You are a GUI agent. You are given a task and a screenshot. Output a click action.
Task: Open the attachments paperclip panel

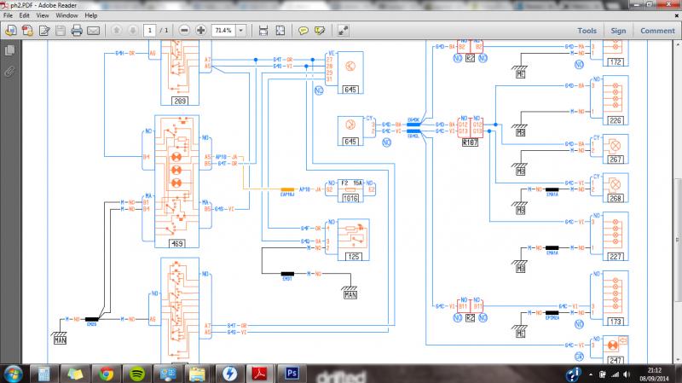(10, 71)
